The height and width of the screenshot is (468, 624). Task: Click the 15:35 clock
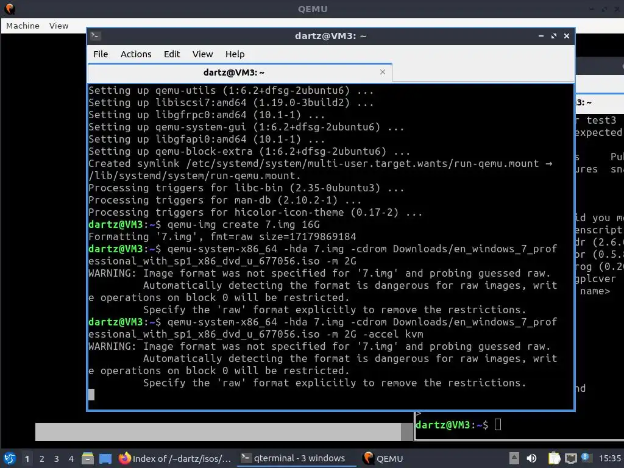coord(609,458)
